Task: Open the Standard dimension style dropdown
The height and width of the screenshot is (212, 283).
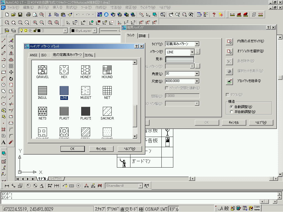Action: [141, 185]
